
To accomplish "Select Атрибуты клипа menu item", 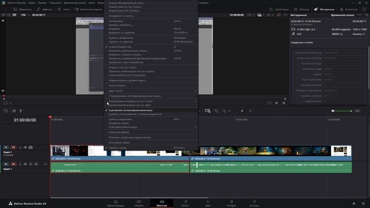I will pos(151,123).
